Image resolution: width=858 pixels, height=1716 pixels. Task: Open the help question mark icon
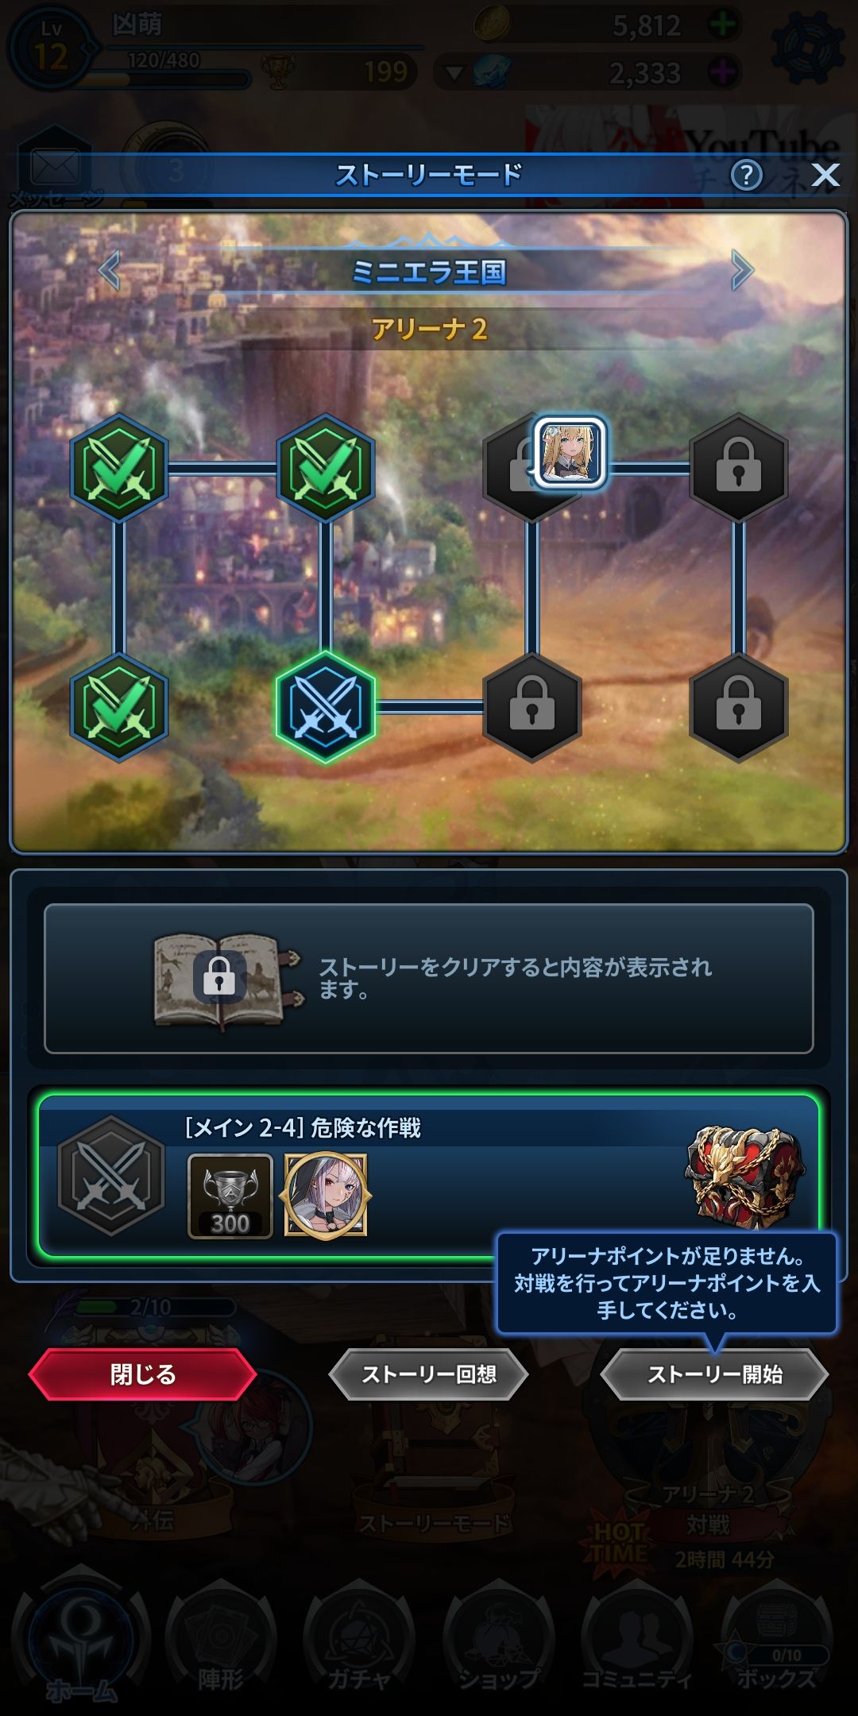point(746,175)
